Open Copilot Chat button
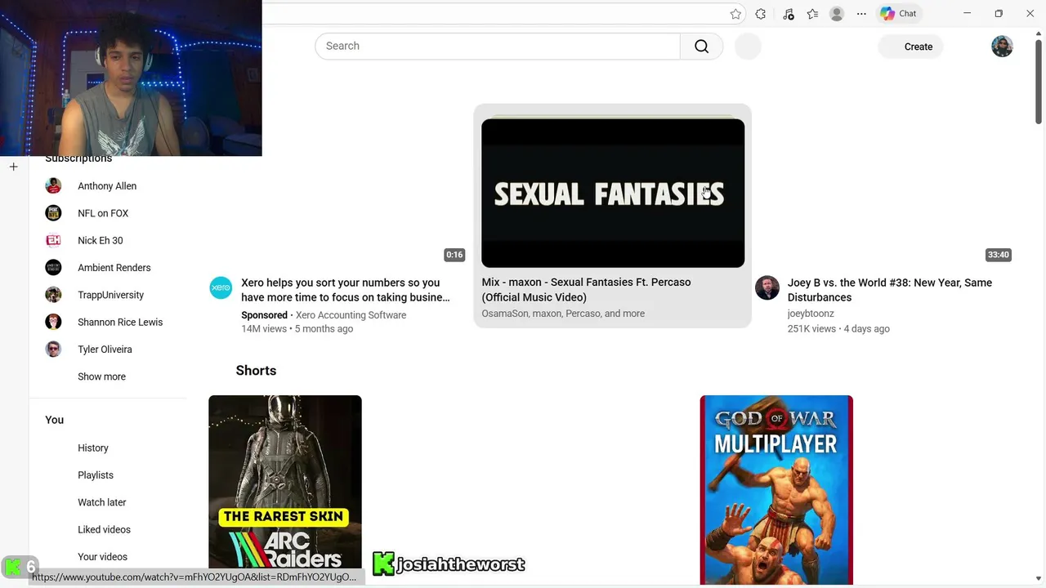 click(x=898, y=14)
